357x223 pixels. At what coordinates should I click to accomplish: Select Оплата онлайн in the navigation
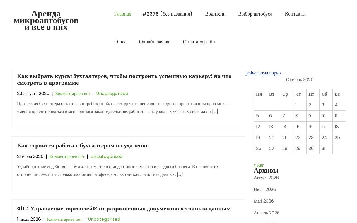pos(199,42)
